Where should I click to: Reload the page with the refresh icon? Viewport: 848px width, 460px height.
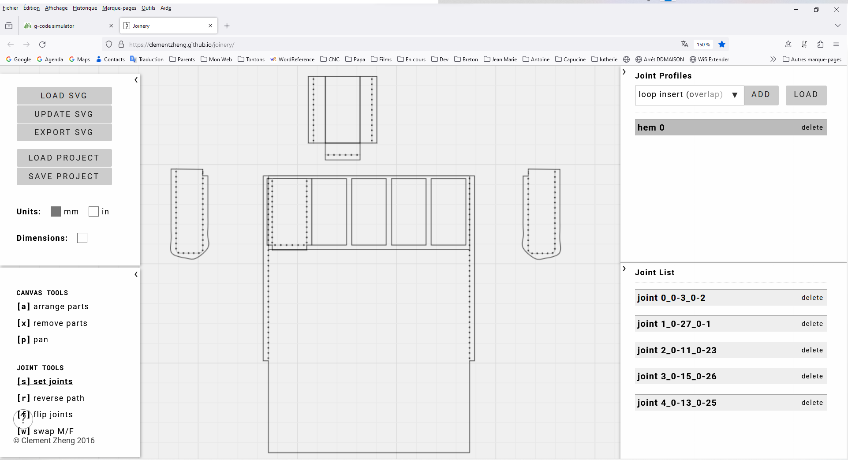(42, 45)
